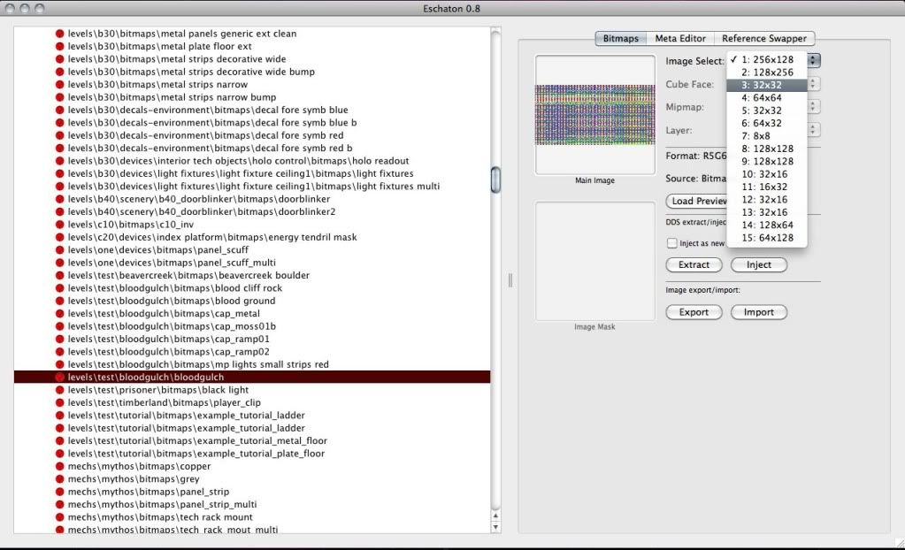Viewport: 905px width, 550px height.
Task: Click red icon beside 'example_tutorial_plate_floor'
Action: pyautogui.click(x=59, y=453)
